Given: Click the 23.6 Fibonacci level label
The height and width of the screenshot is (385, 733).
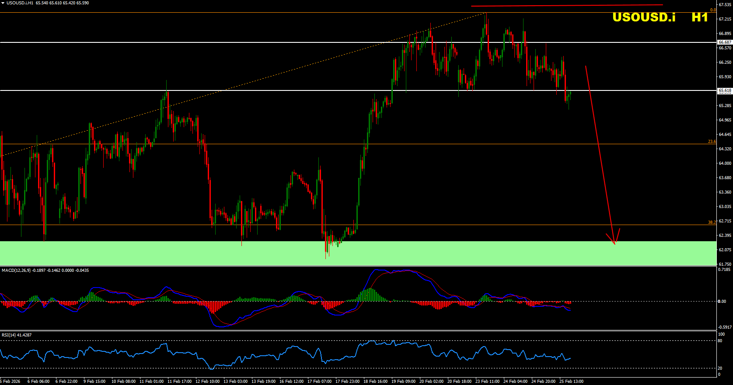Looking at the screenshot, I should click(712, 142).
